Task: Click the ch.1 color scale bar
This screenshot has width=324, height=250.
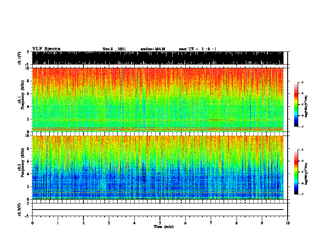Action: coord(296,105)
